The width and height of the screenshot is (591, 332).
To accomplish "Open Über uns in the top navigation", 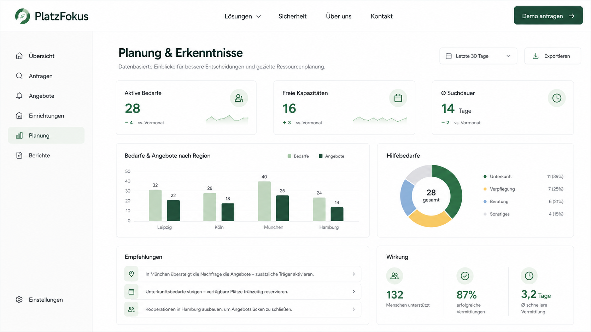I will point(339,16).
